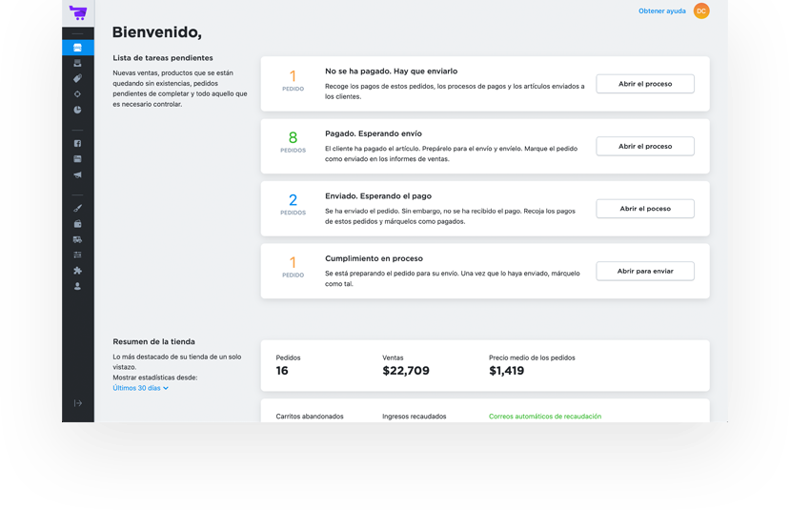Open the Facebook sales channel icon
Image resolution: width=790 pixels, height=510 pixels.
77,144
